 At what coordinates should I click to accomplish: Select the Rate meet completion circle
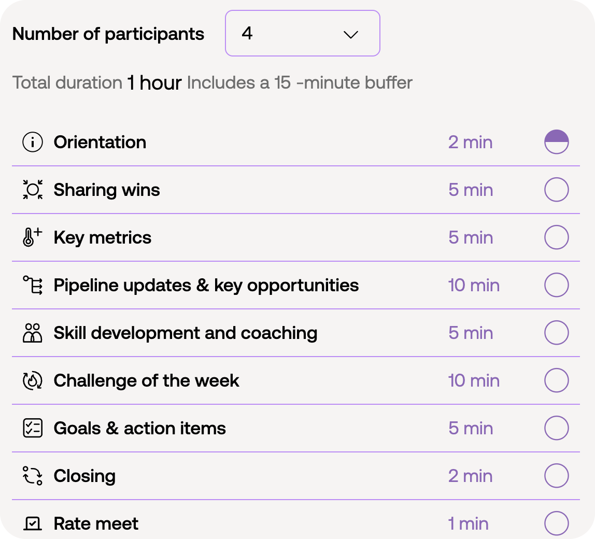pos(556,523)
